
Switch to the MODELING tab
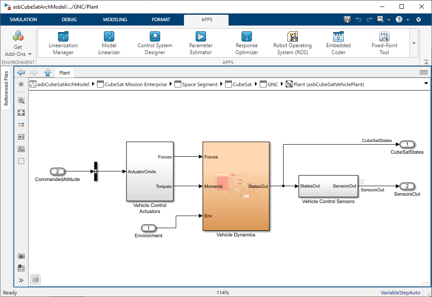(115, 19)
